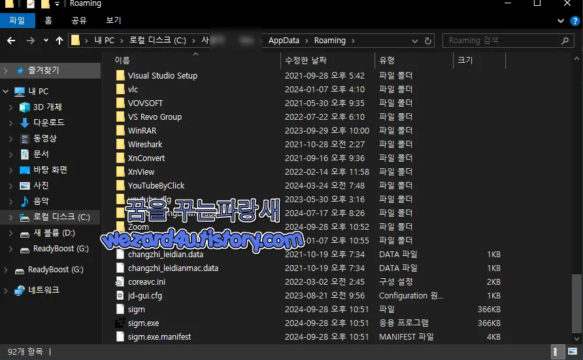Open quick access toolbar customize dropdown

(57, 4)
